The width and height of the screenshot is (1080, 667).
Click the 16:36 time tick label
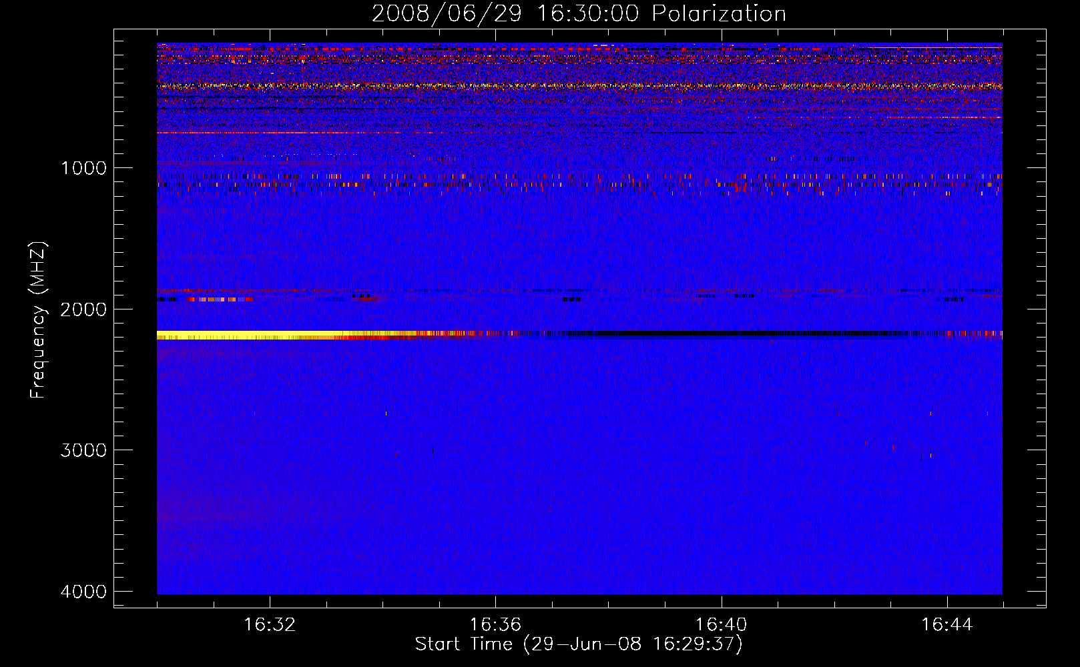pos(495,625)
